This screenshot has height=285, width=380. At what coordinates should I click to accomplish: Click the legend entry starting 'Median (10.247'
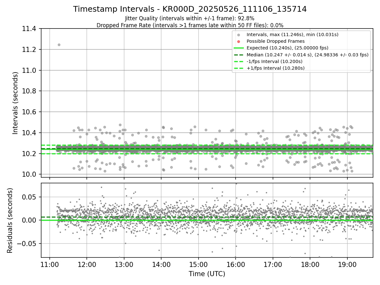[x=307, y=55]
